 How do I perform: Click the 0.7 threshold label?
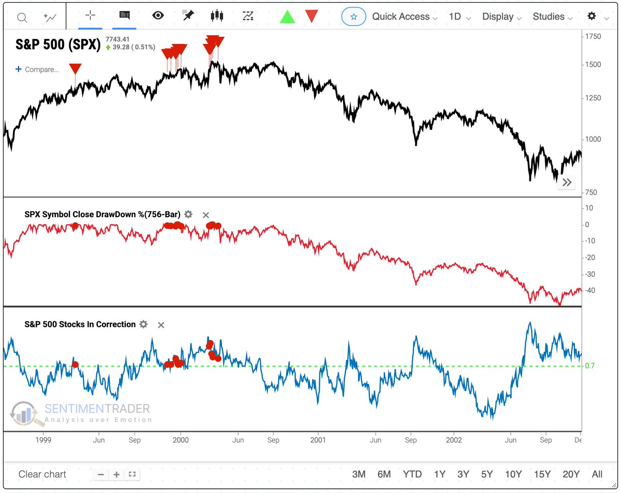[590, 366]
